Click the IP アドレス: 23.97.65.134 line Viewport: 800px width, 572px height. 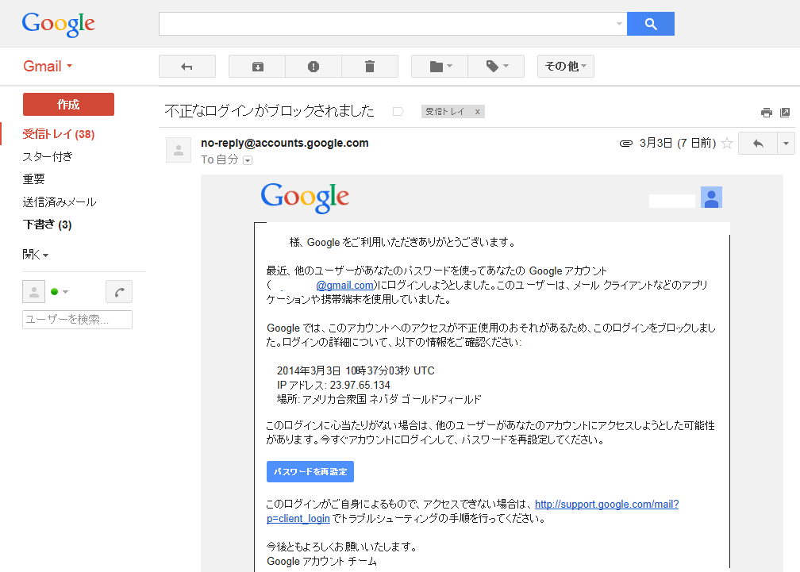pyautogui.click(x=333, y=385)
